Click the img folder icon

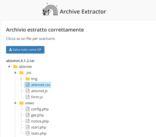coord(28,79)
